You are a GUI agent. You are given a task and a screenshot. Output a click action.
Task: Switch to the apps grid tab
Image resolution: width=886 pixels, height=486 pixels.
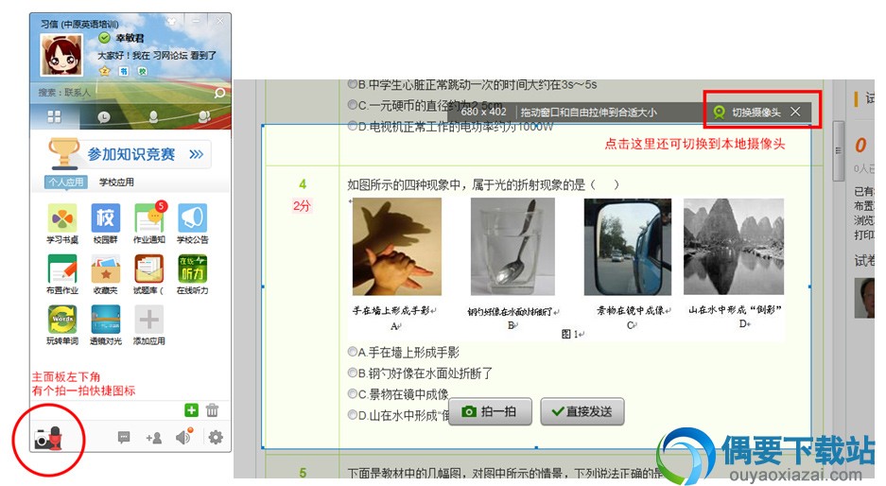tap(54, 117)
